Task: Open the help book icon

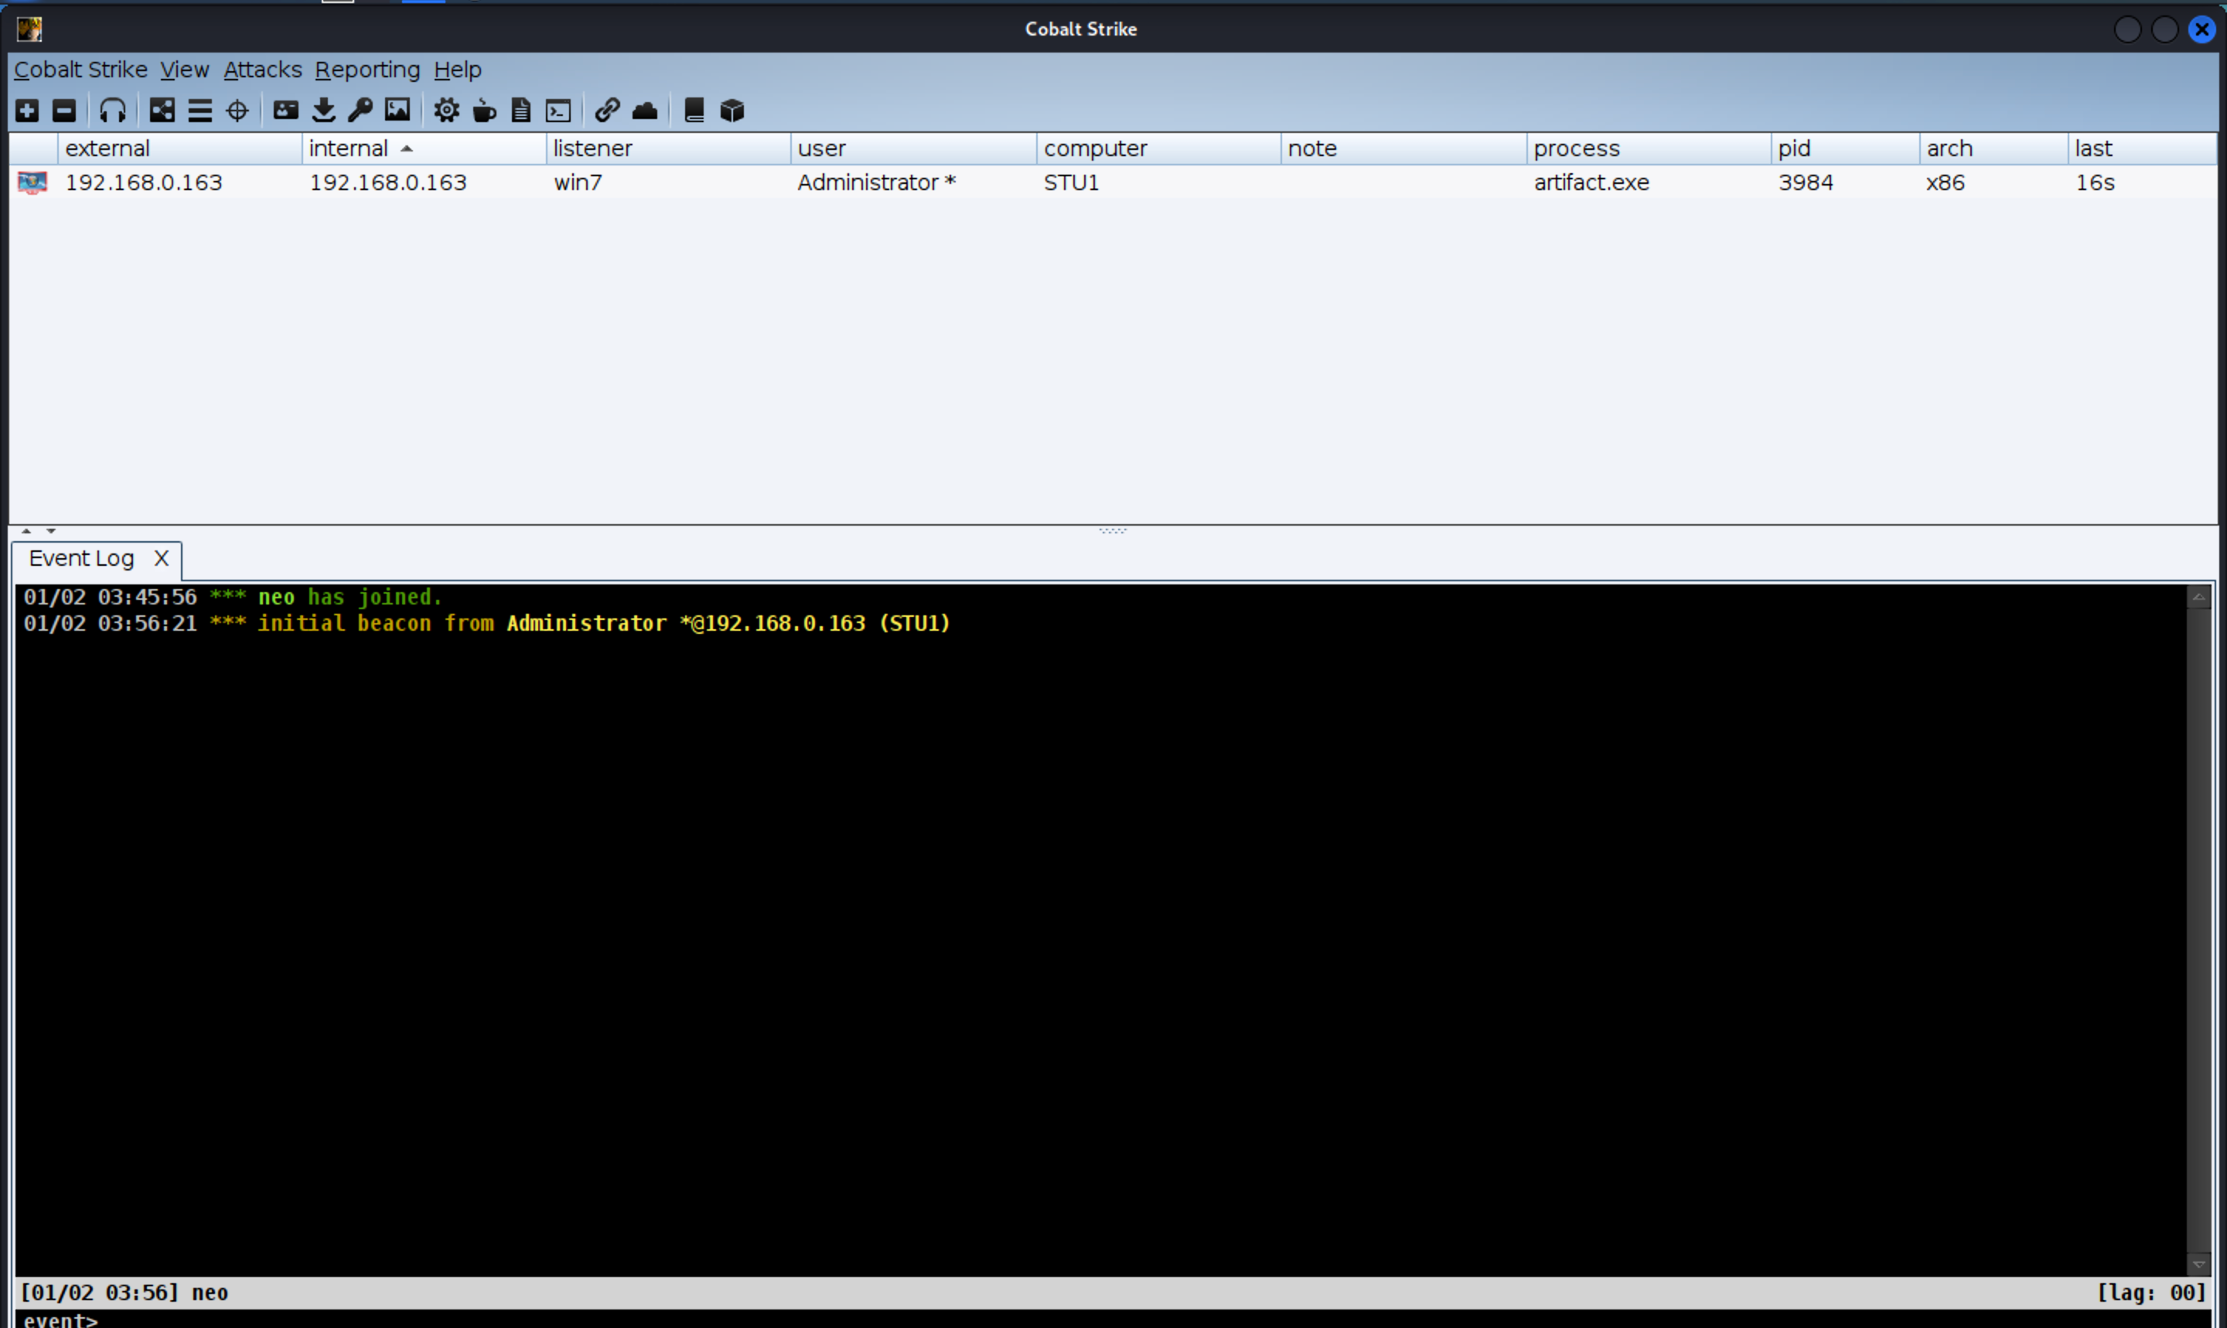Action: click(694, 110)
